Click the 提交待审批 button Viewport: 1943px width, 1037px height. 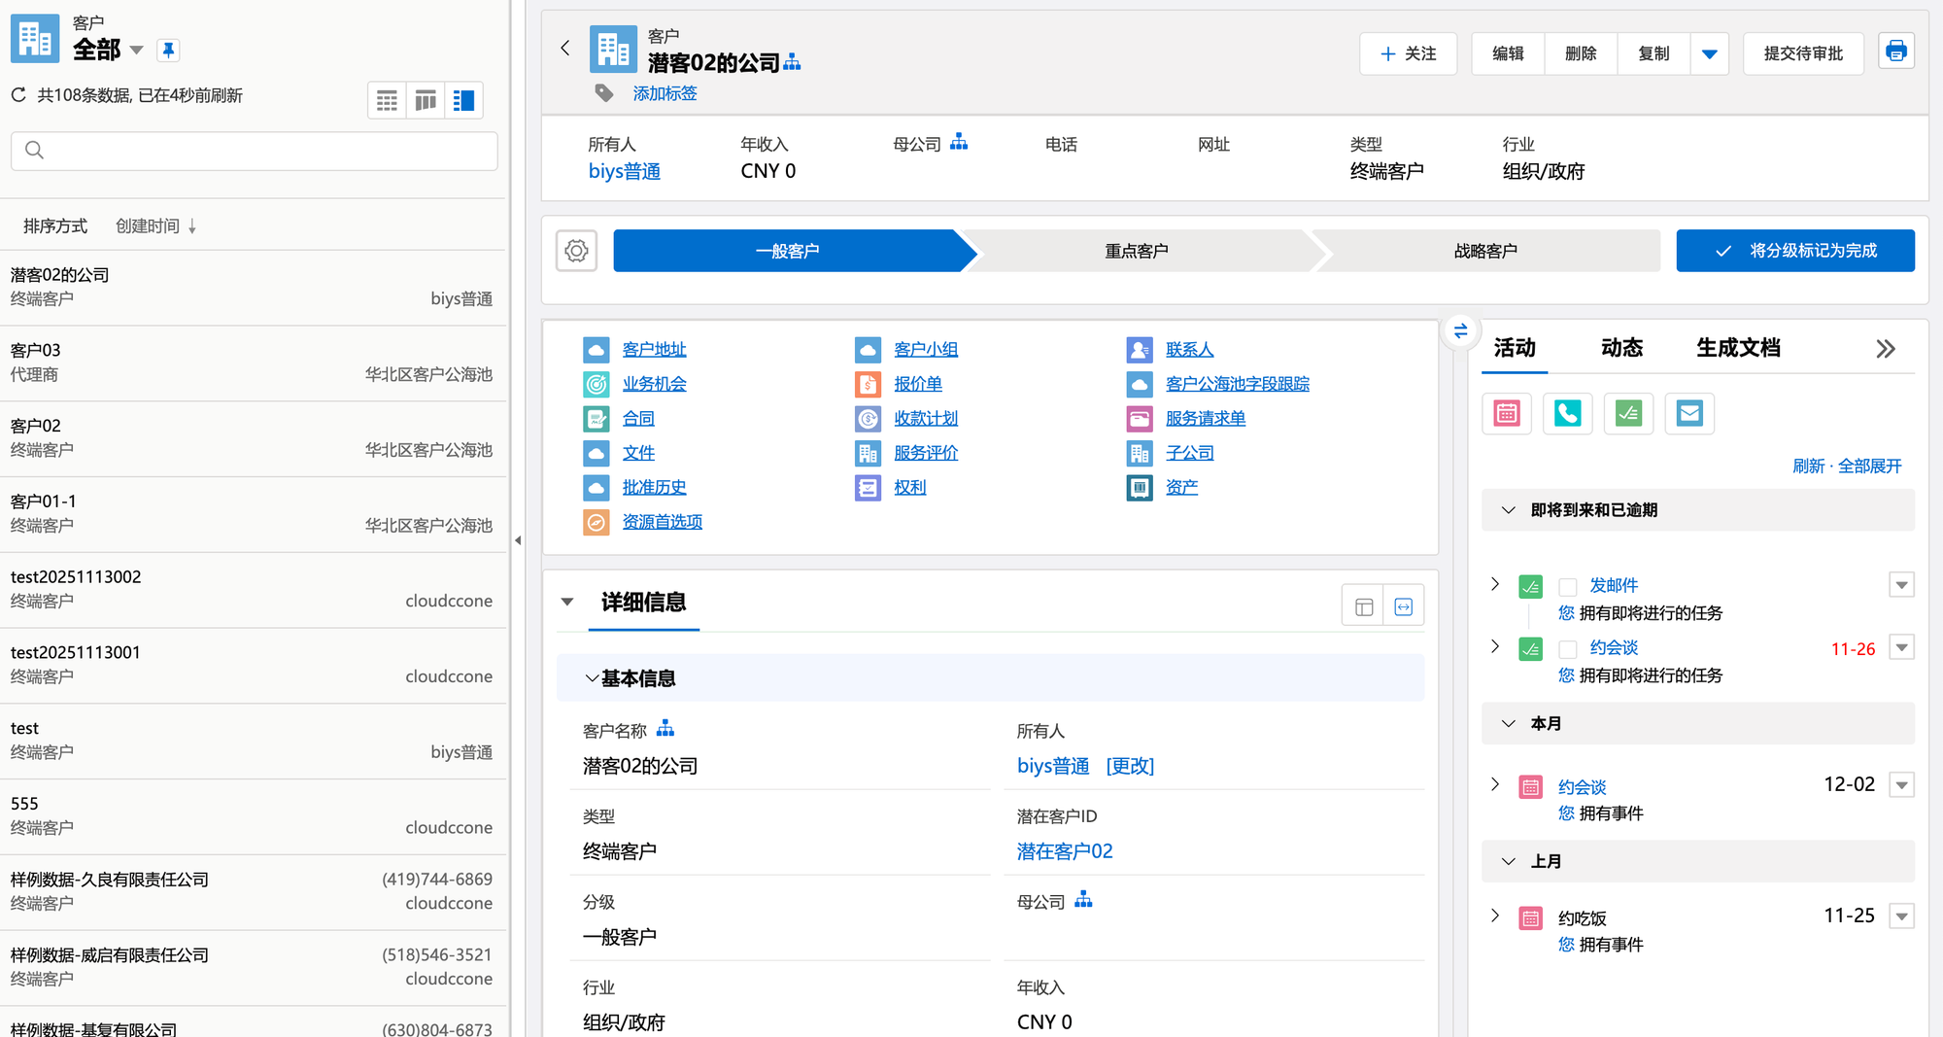point(1802,53)
